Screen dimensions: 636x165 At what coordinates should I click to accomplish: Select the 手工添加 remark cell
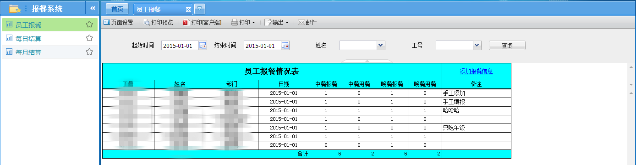[x=477, y=93]
